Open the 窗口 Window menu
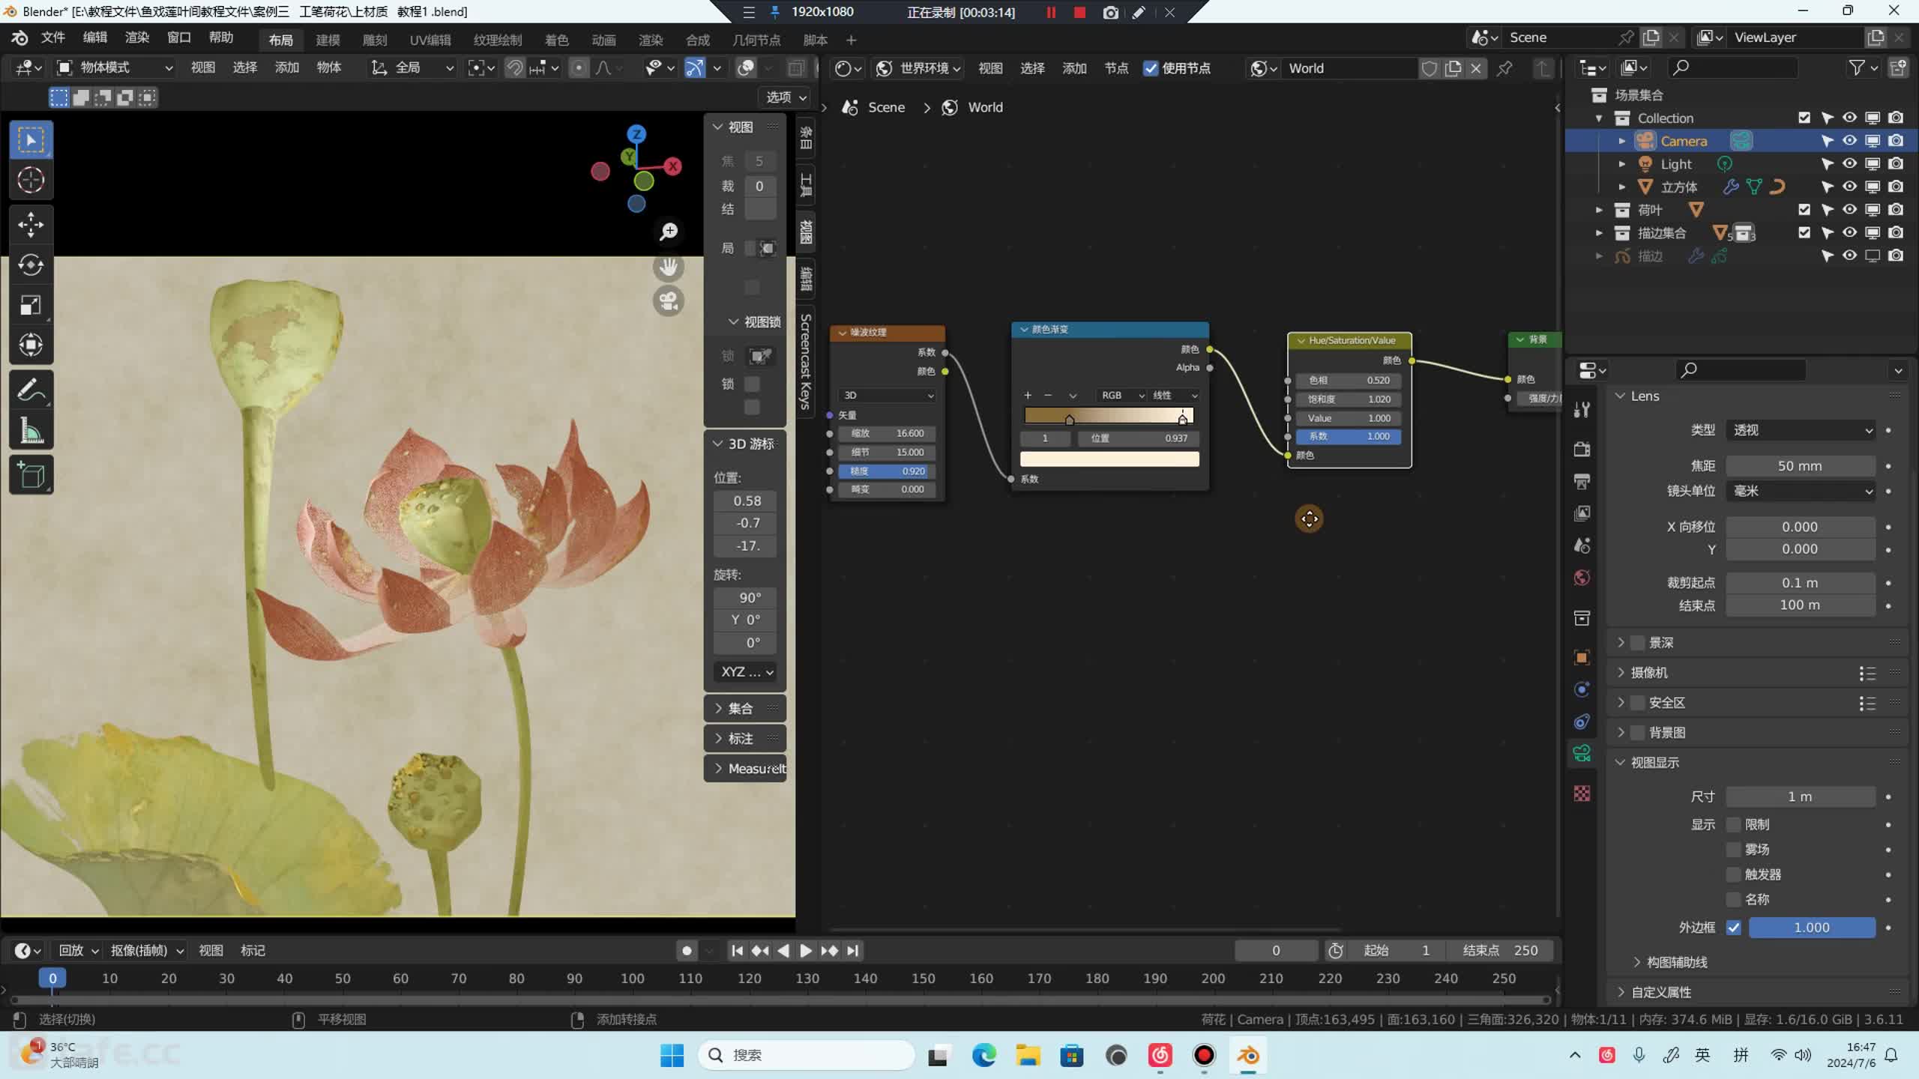 [178, 37]
